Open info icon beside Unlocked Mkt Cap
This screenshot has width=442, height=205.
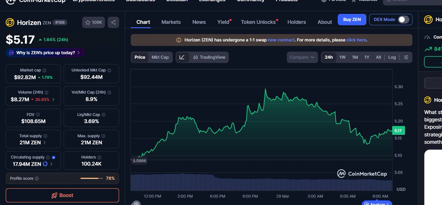coord(109,70)
